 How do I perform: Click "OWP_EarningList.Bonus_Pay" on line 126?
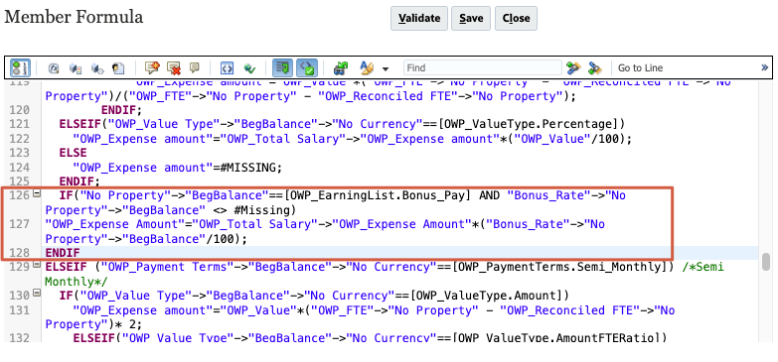coord(379,195)
